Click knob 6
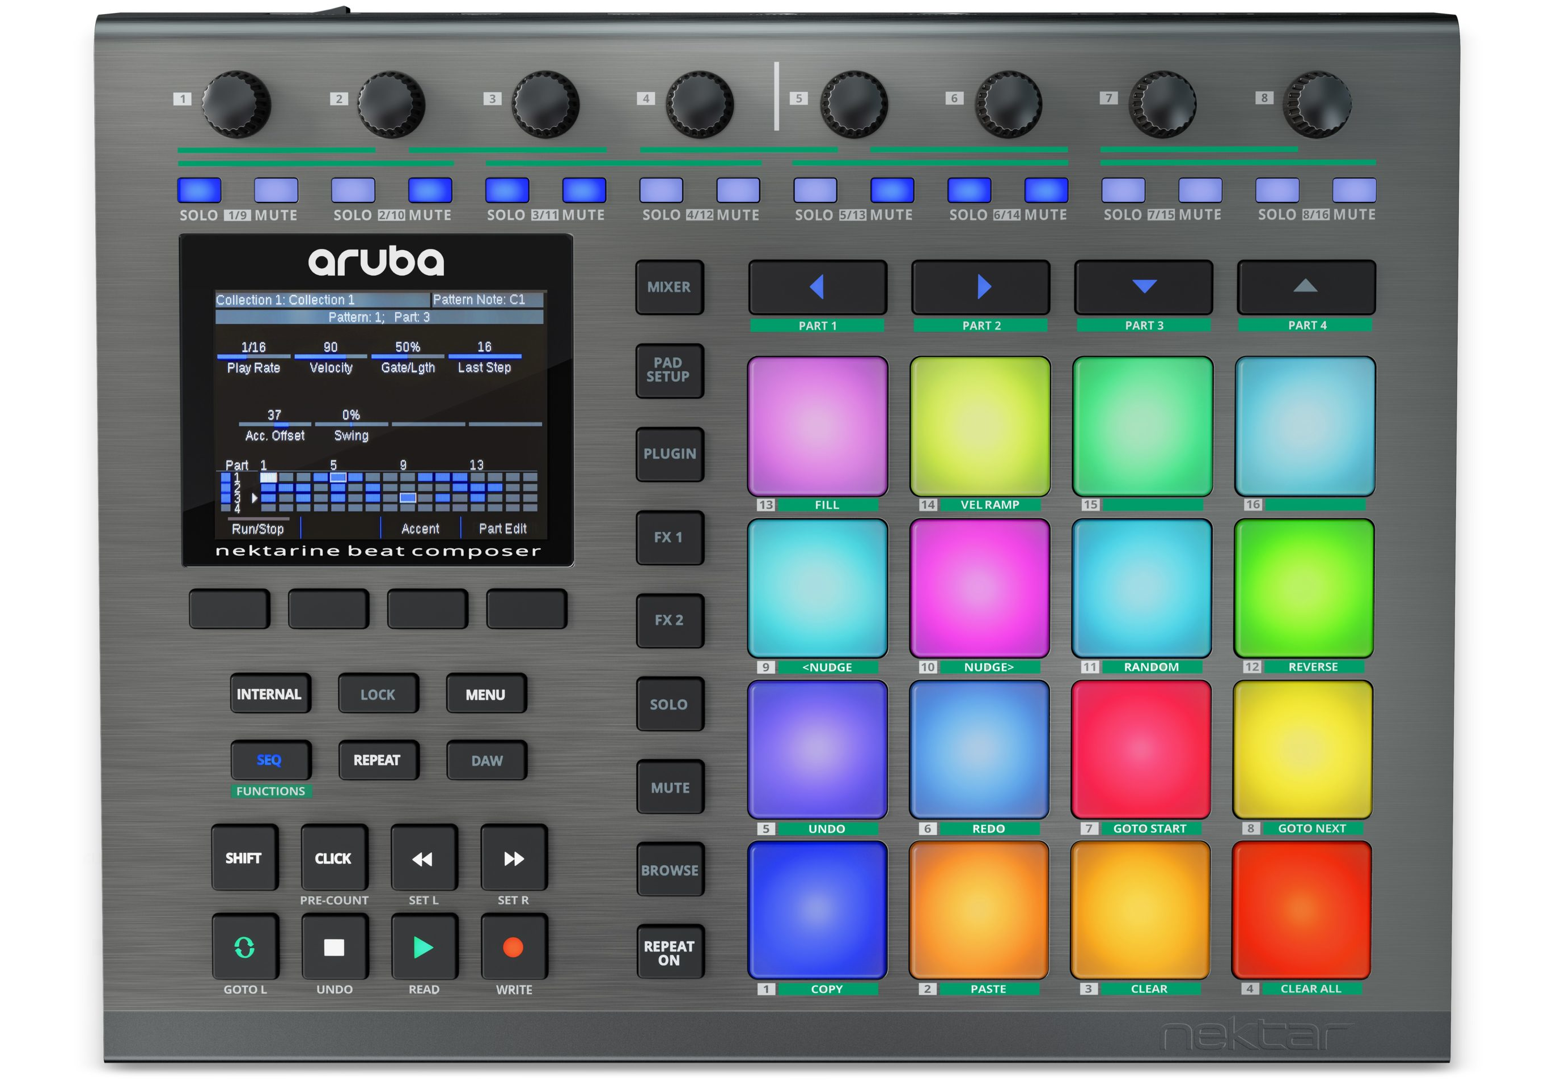The image size is (1553, 1087). click(x=1008, y=104)
